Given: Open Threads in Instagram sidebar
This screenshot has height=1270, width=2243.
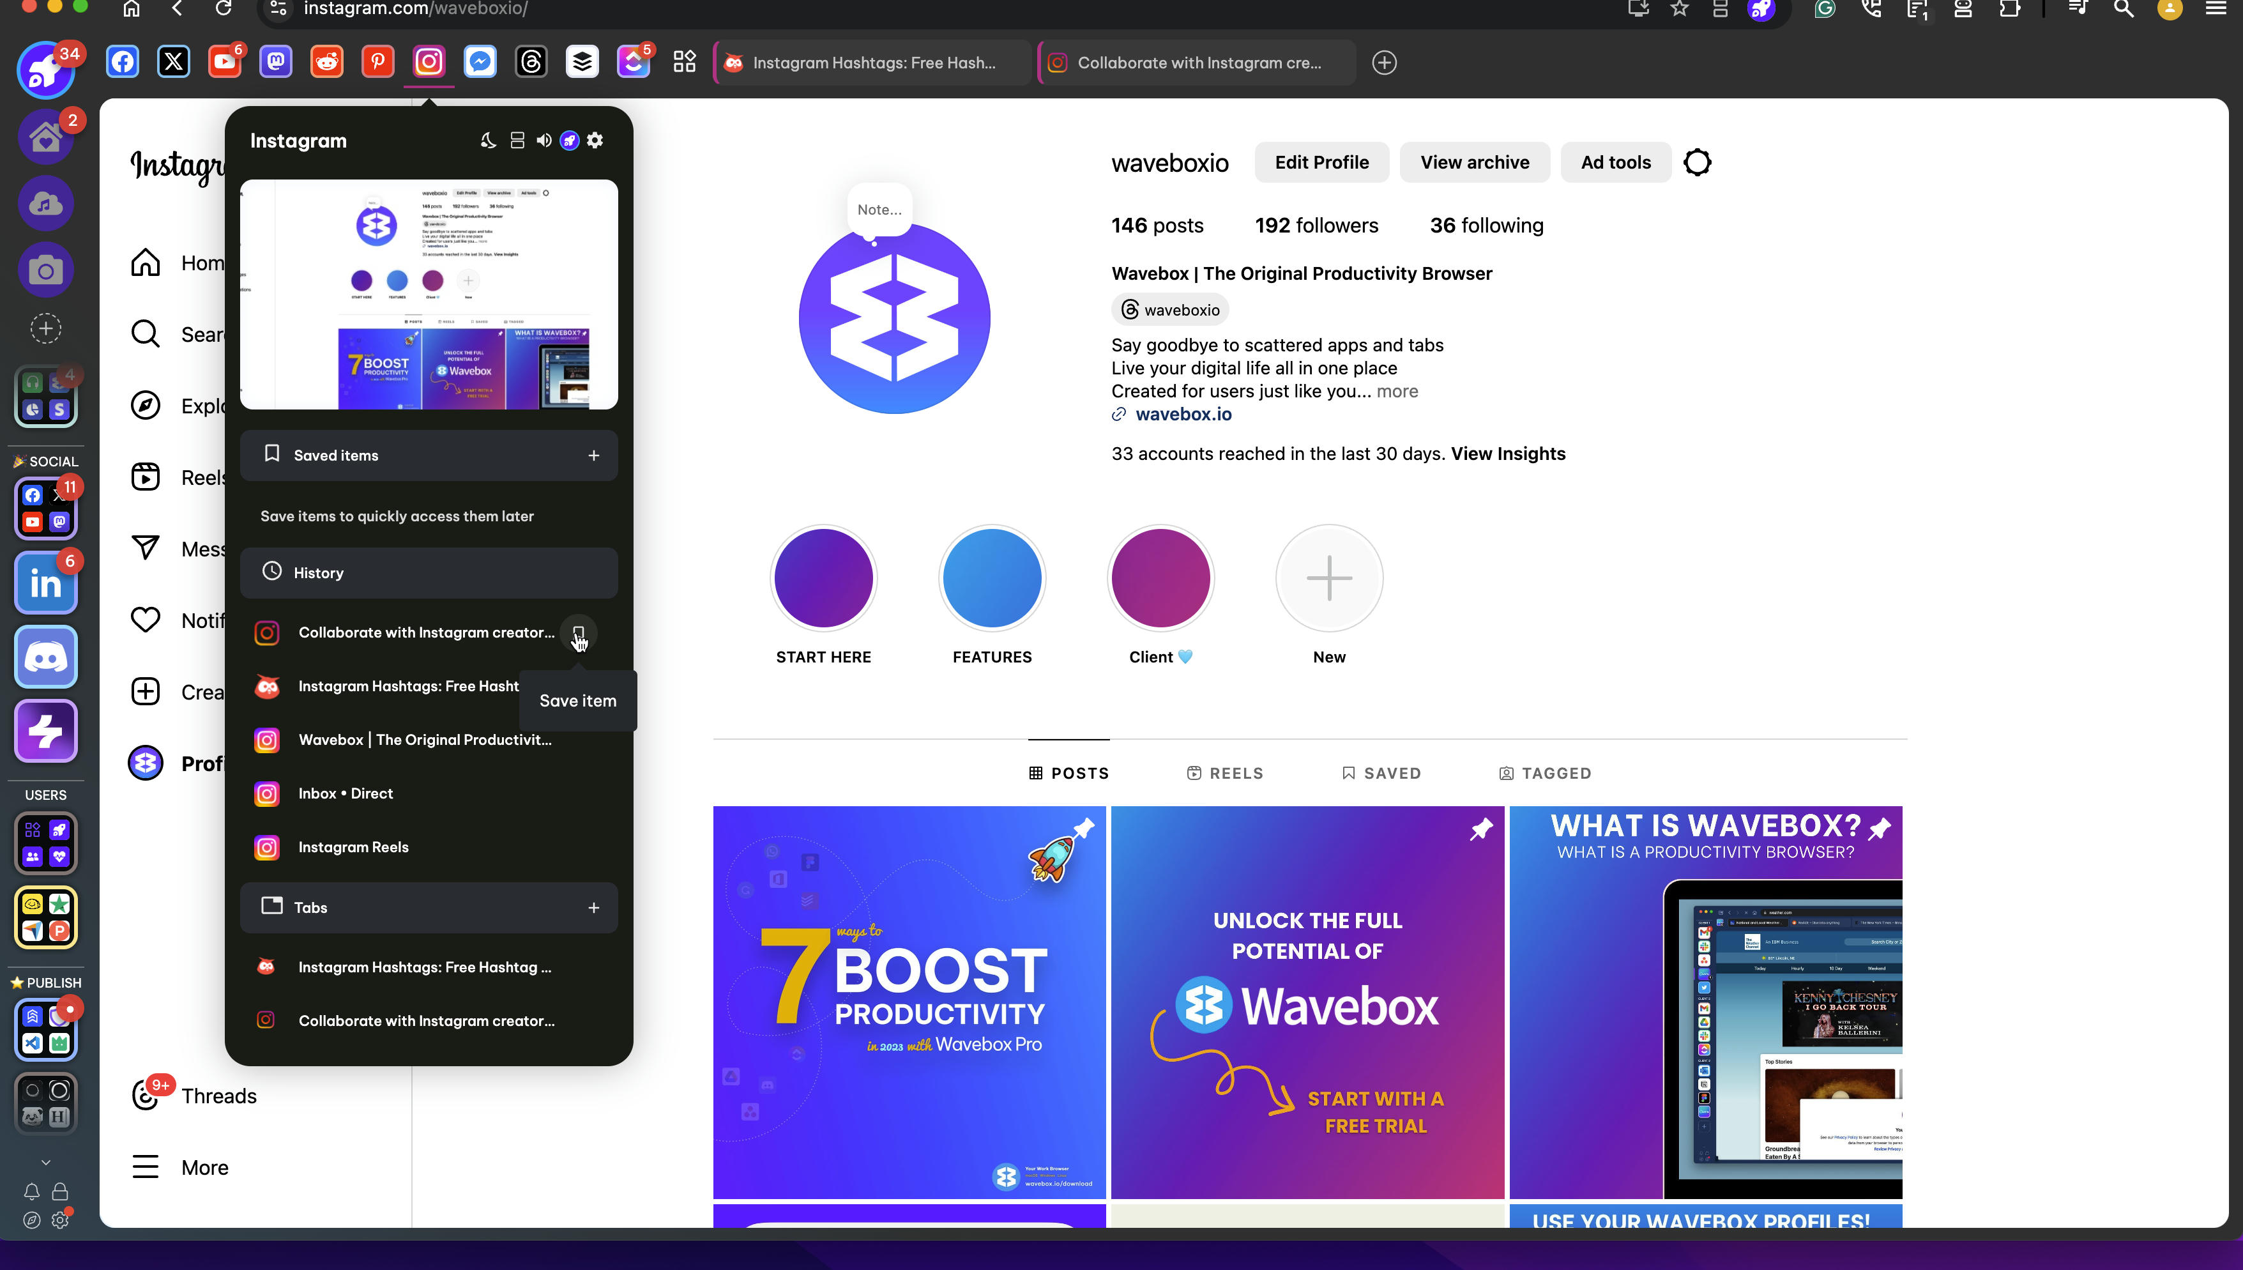Looking at the screenshot, I should pos(194,1096).
